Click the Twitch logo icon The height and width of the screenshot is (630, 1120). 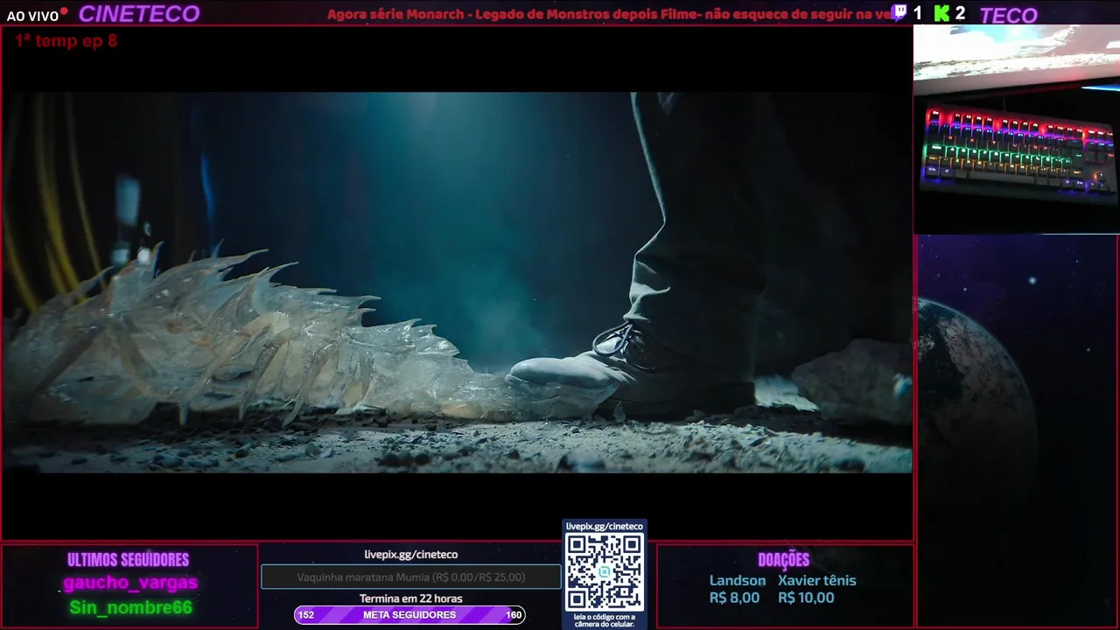point(899,13)
